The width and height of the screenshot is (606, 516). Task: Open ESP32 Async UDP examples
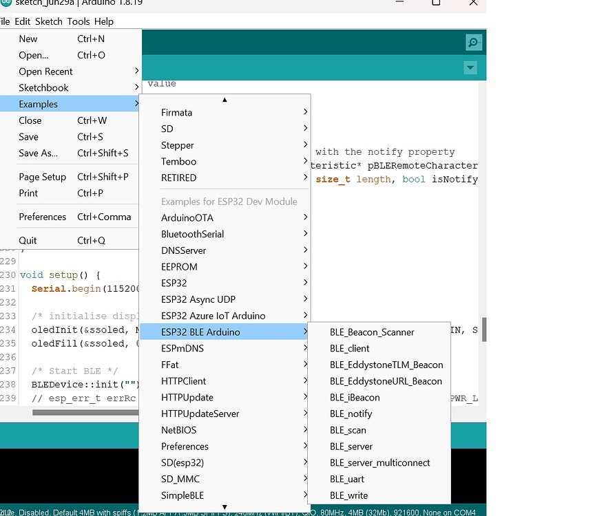pyautogui.click(x=224, y=299)
